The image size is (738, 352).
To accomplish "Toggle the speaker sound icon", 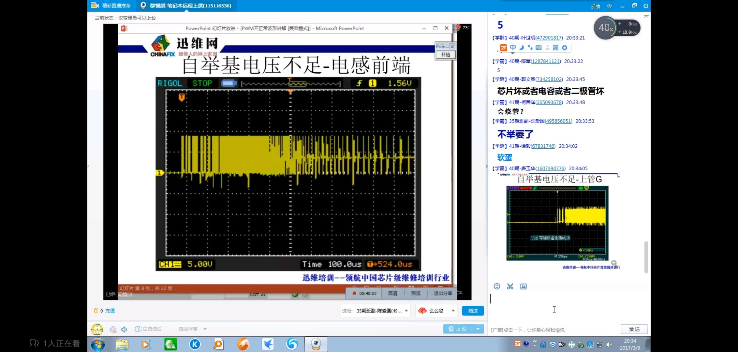I will pos(124,329).
